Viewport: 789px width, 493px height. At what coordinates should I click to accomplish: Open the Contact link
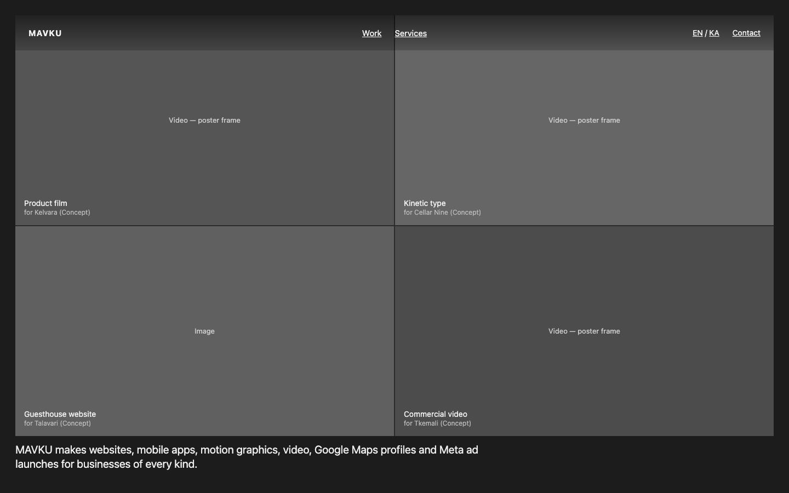746,33
